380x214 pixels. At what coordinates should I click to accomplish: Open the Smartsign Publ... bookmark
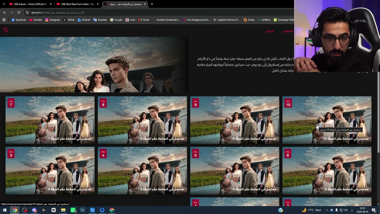click(284, 20)
